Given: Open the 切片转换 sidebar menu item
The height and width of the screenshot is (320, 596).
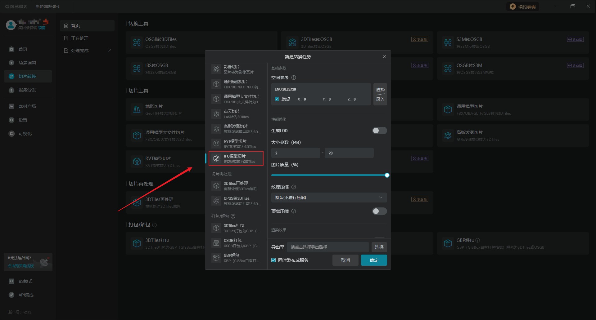Looking at the screenshot, I should coord(27,76).
